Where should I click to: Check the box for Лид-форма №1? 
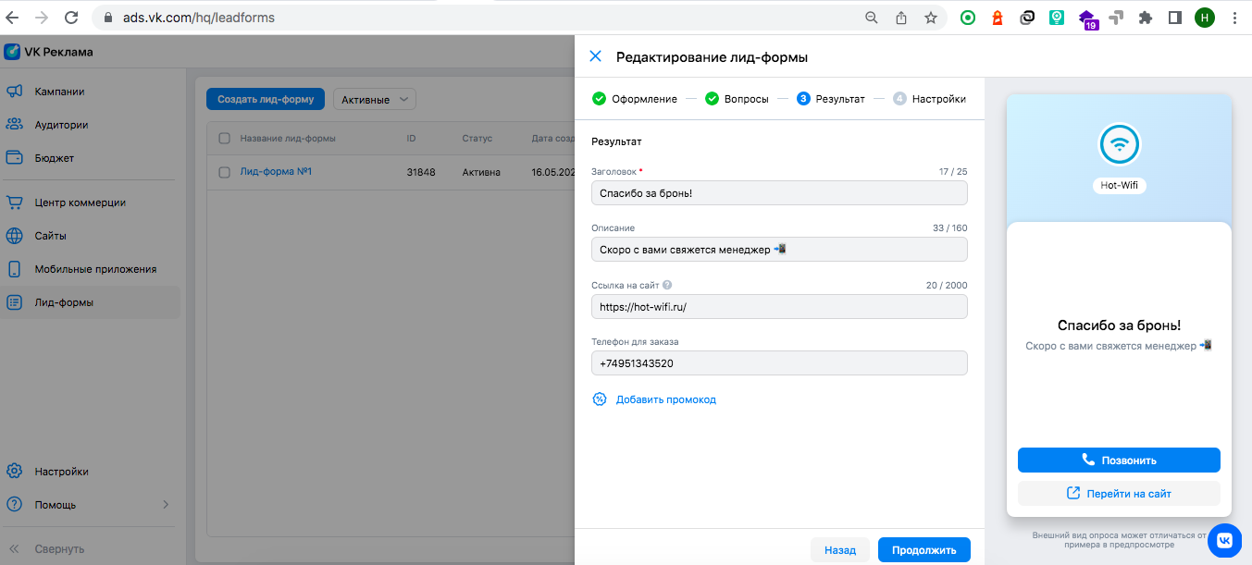coord(224,172)
